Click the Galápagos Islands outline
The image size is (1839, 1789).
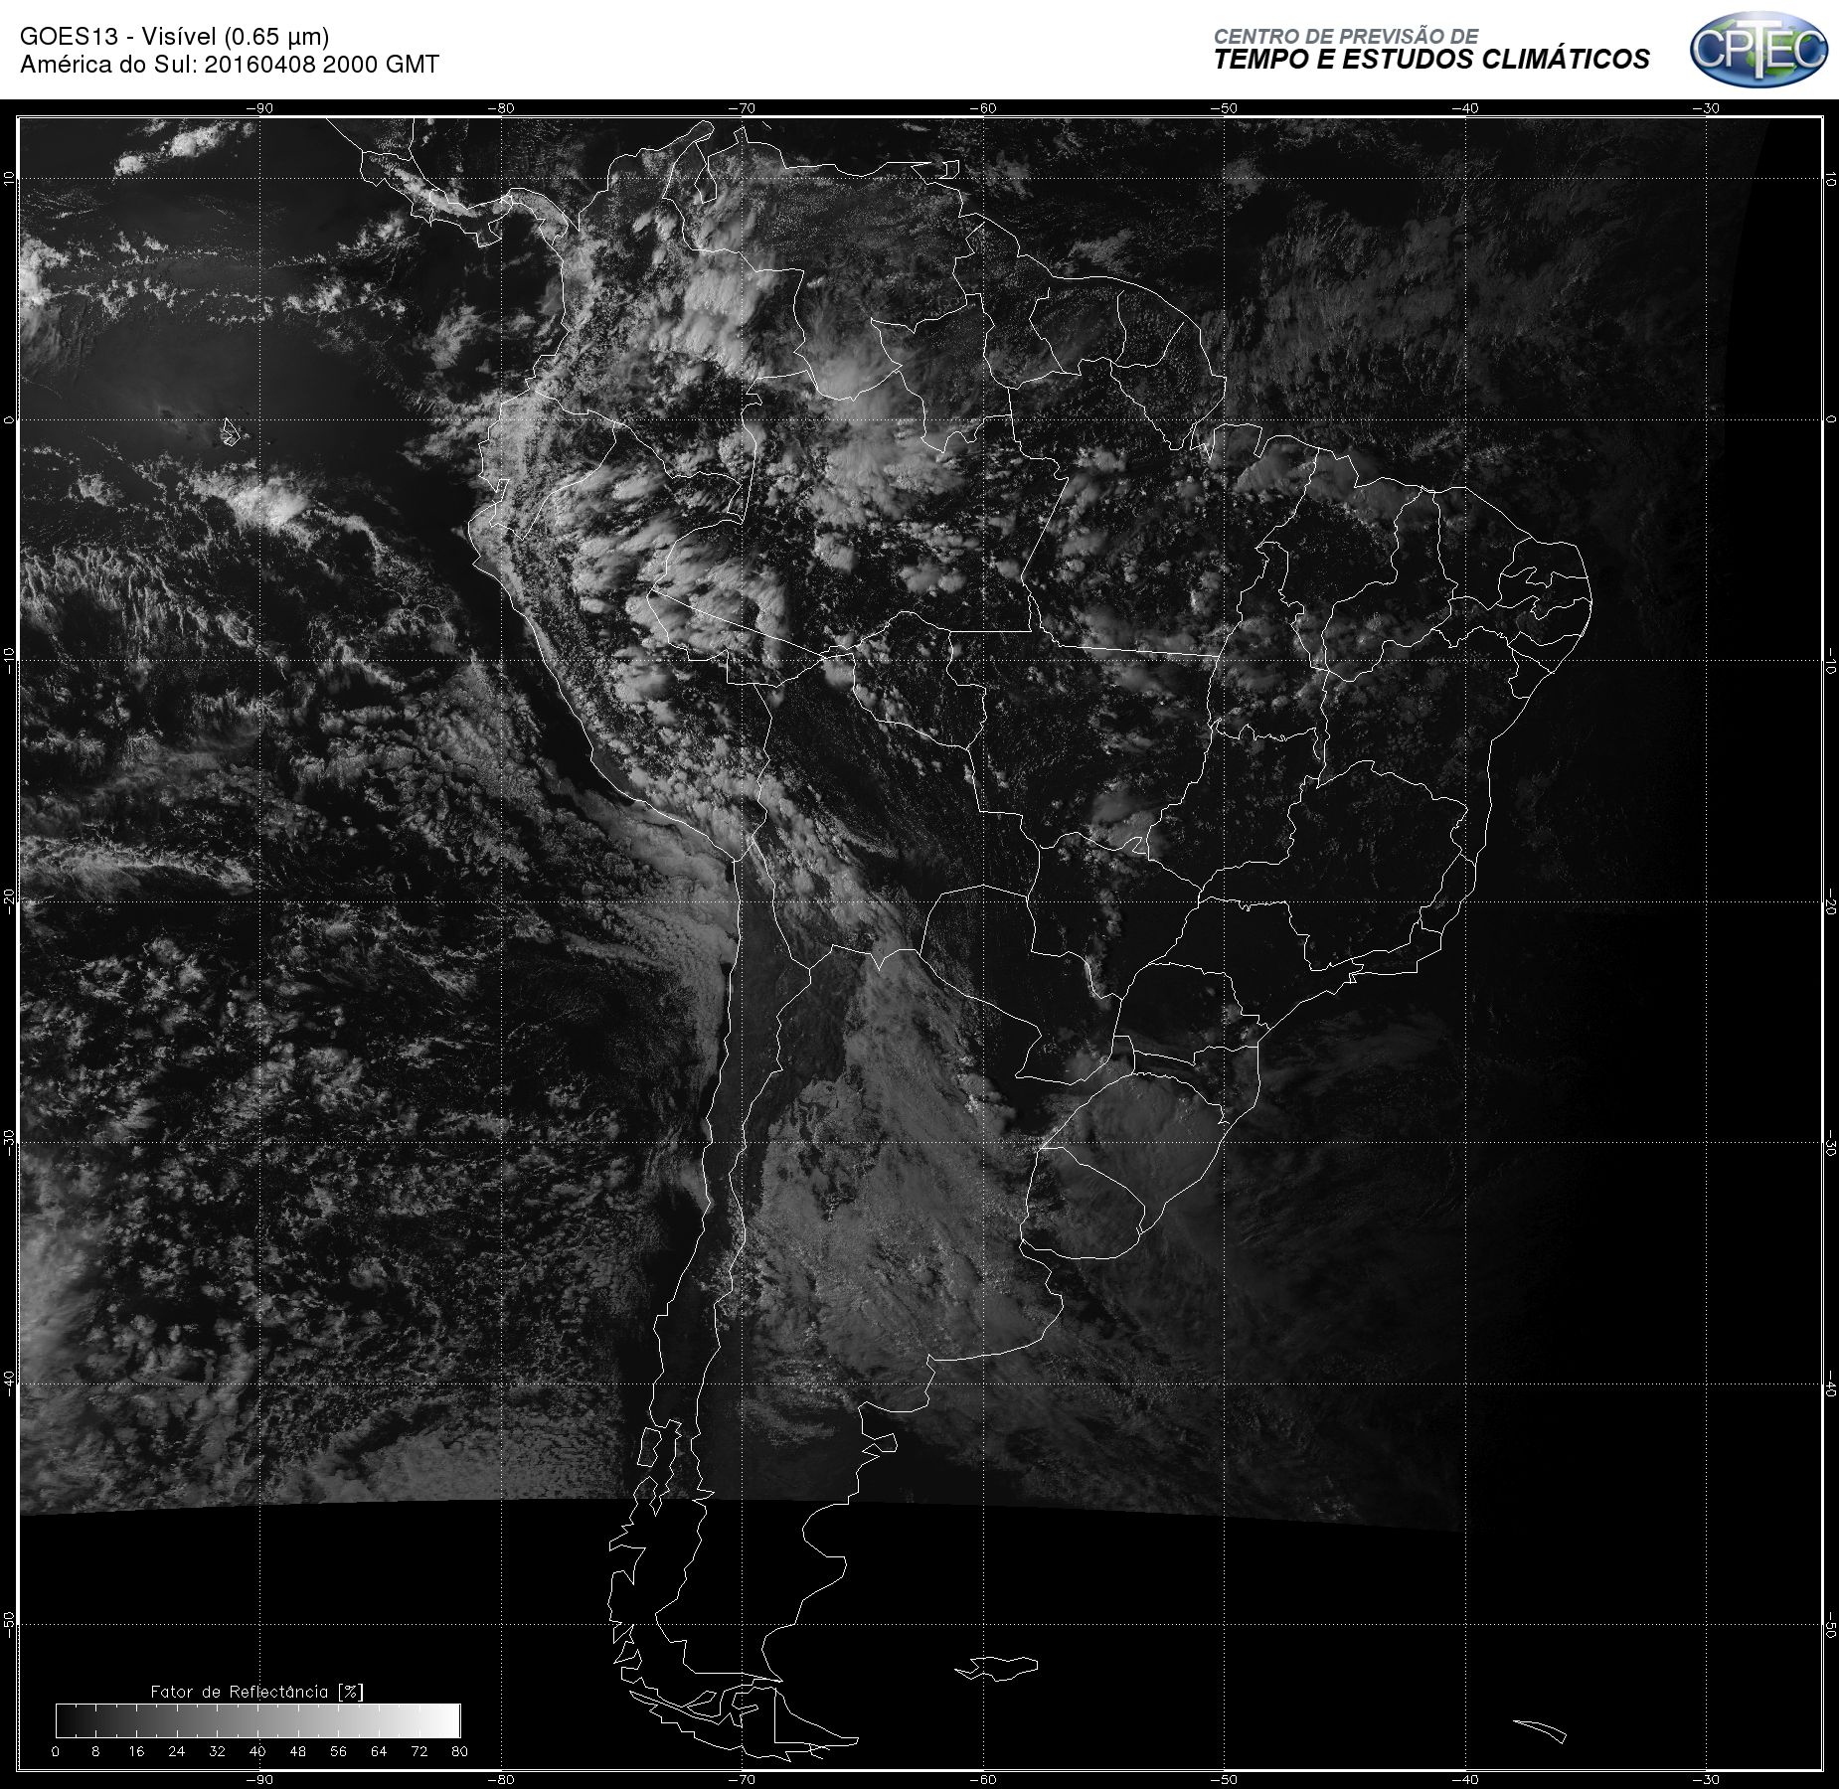pos(230,431)
